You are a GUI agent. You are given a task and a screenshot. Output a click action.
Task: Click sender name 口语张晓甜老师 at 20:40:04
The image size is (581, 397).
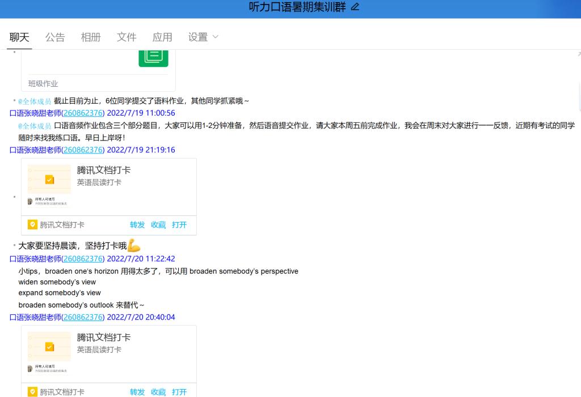coord(35,317)
